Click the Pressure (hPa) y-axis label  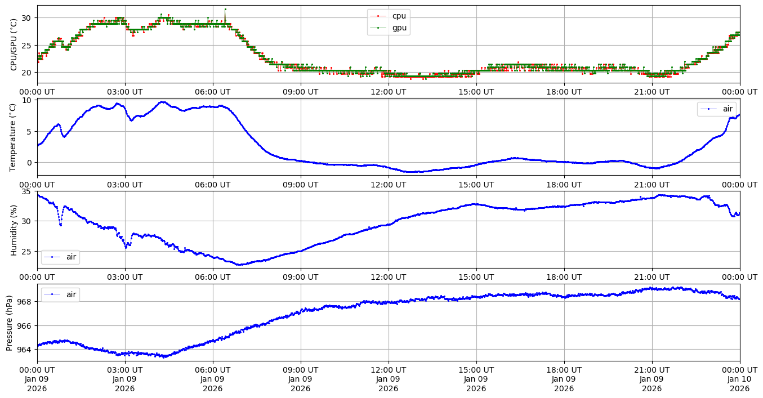click(x=10, y=323)
